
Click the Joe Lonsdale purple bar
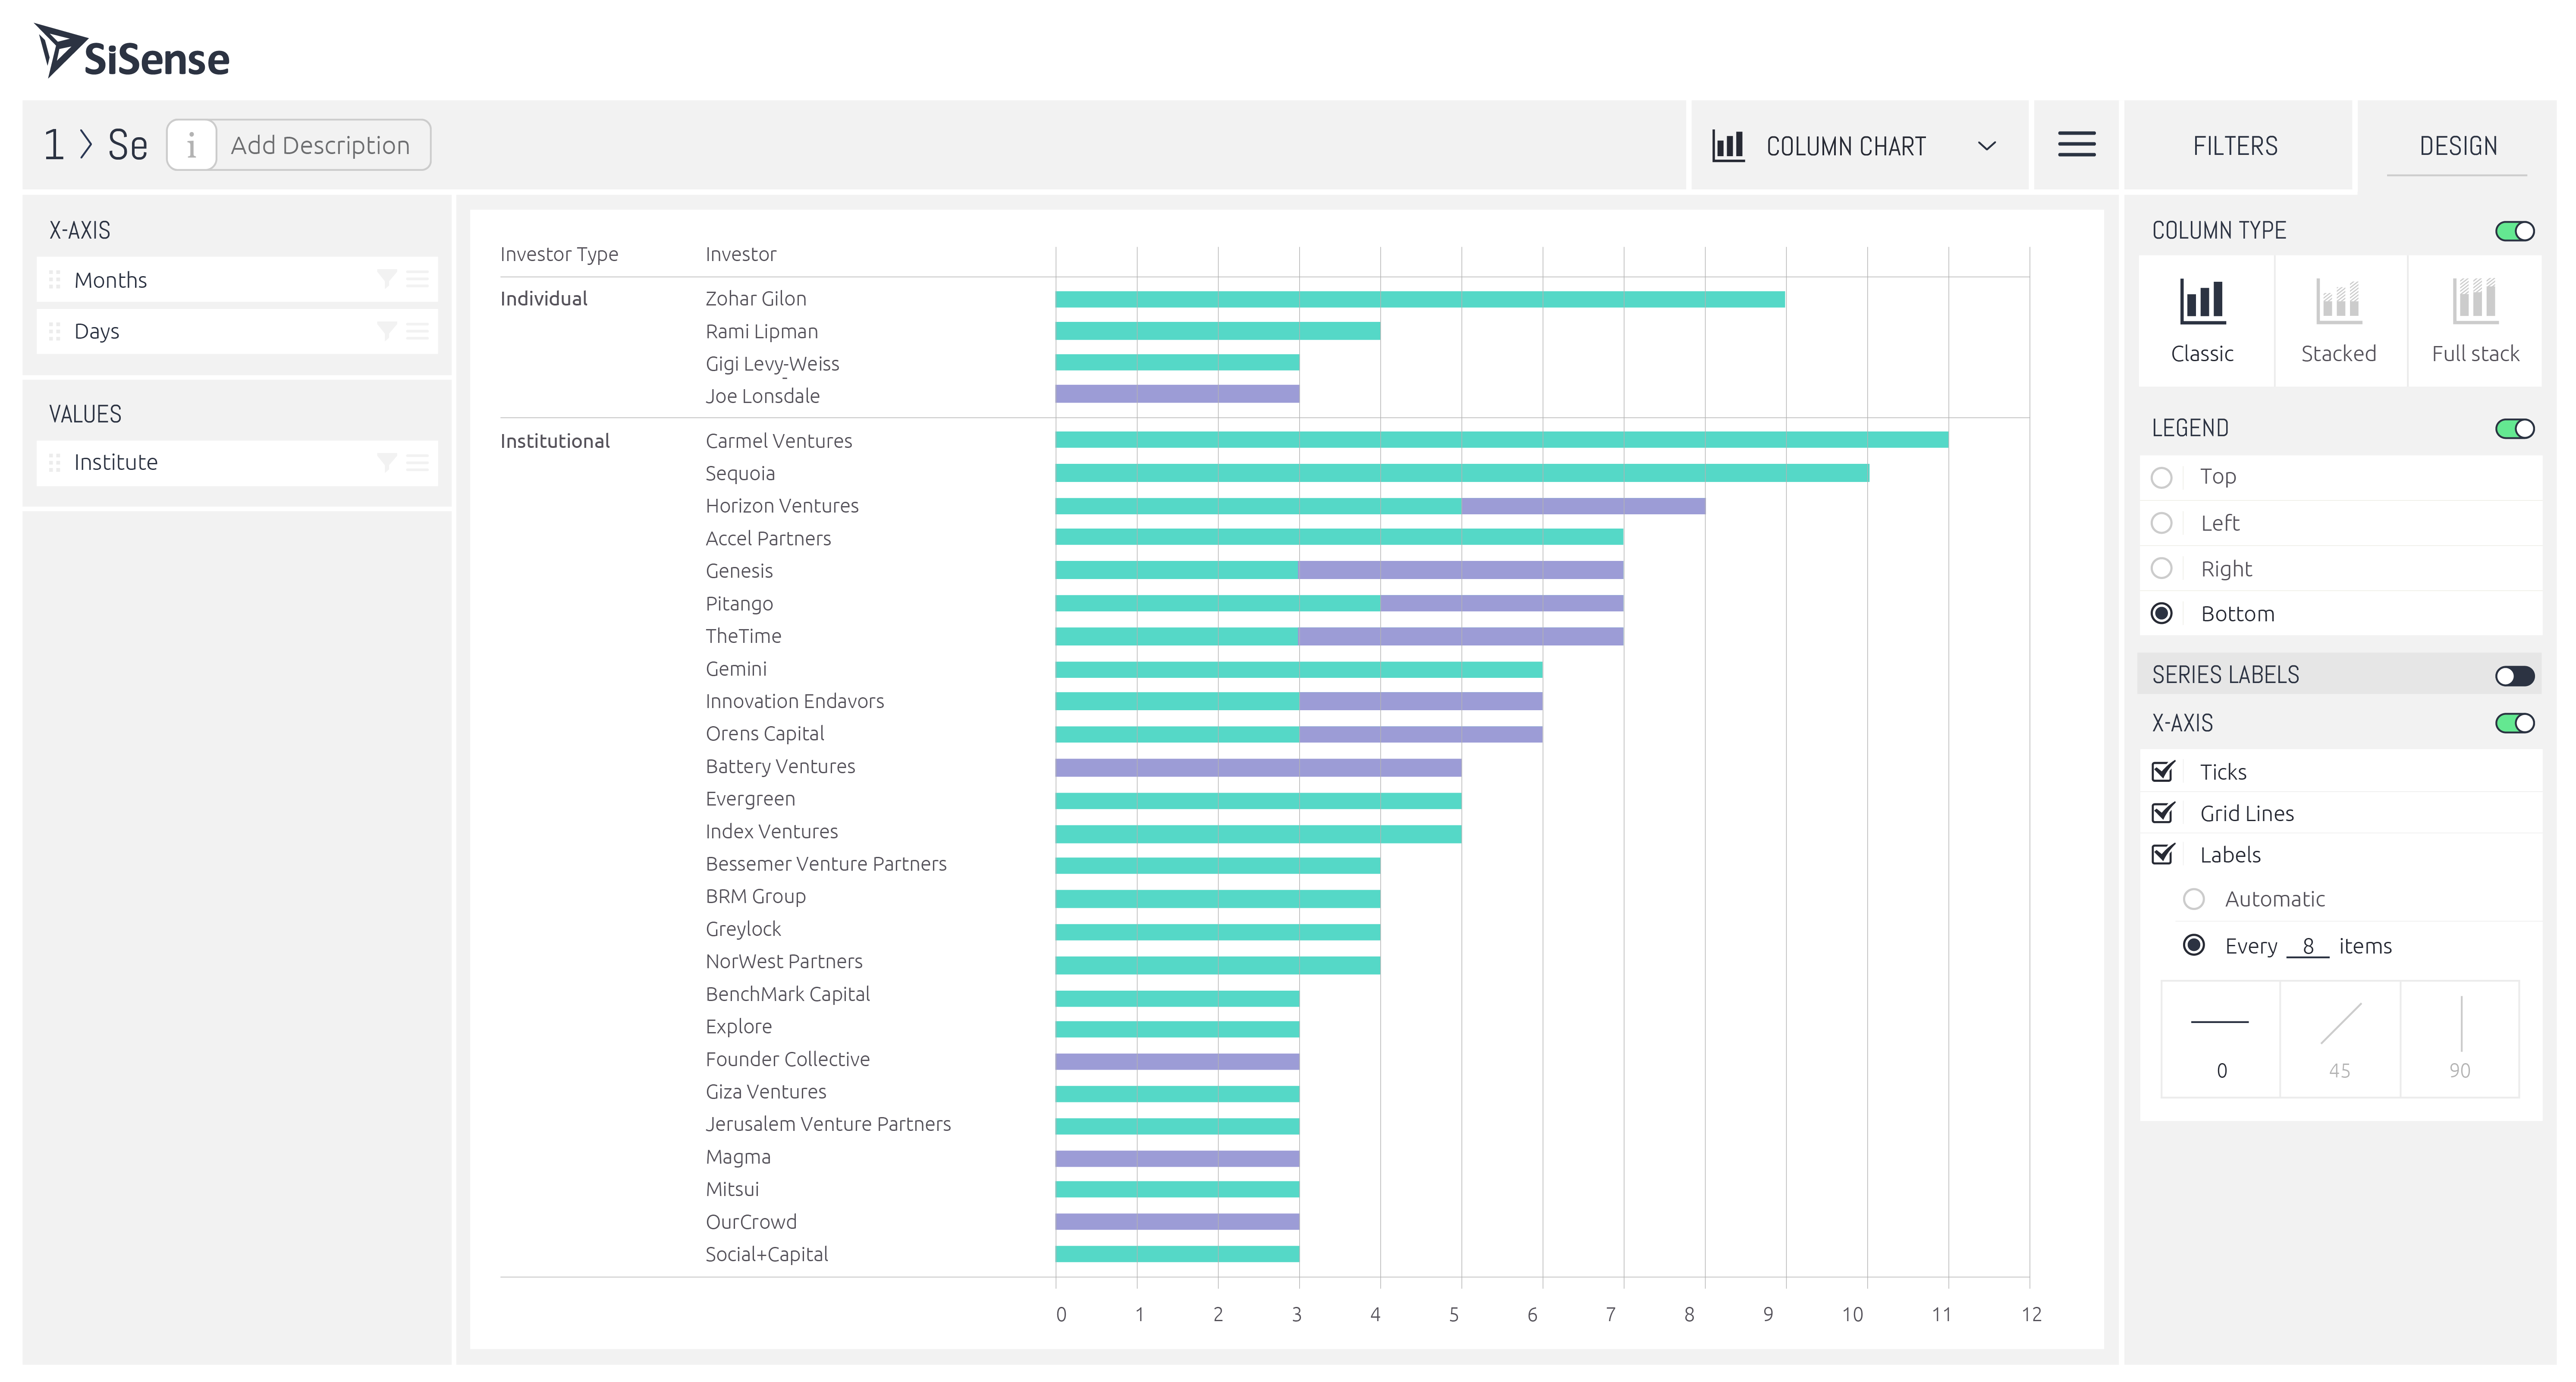(x=1177, y=394)
